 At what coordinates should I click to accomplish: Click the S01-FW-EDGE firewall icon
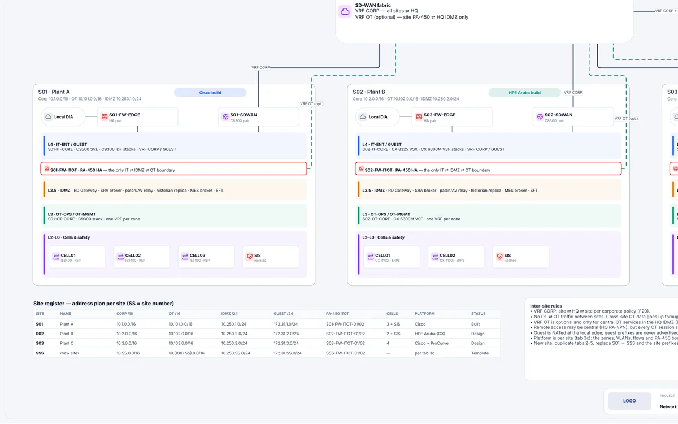(103, 117)
